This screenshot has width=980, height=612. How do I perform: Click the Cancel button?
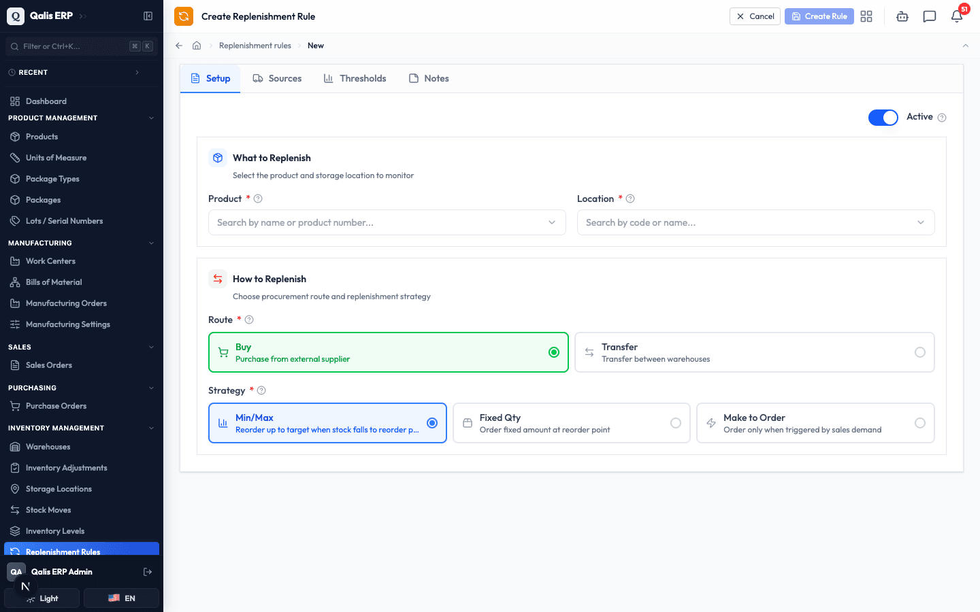[x=755, y=16]
